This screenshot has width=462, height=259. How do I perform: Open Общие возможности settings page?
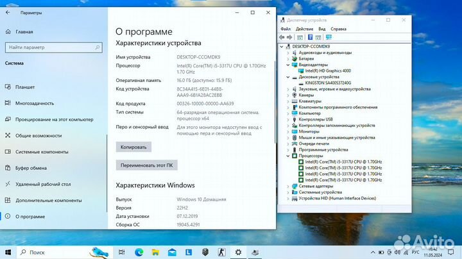tap(38, 136)
